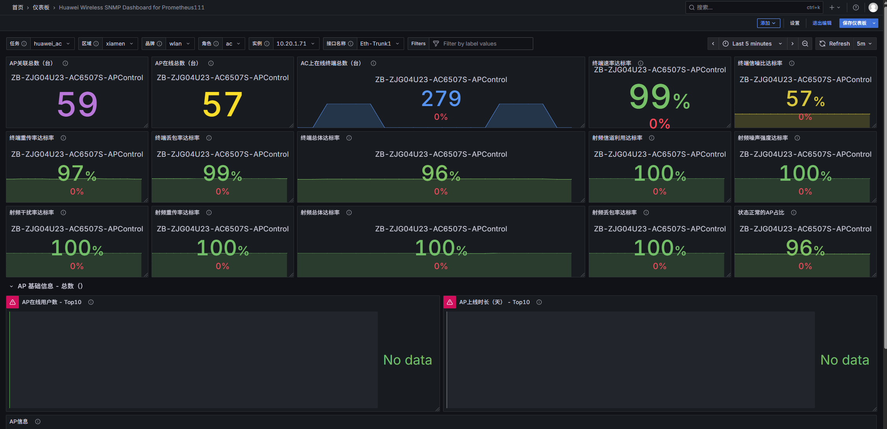
Task: Click info icon beside 终端总体达标率 title
Action: (x=349, y=138)
